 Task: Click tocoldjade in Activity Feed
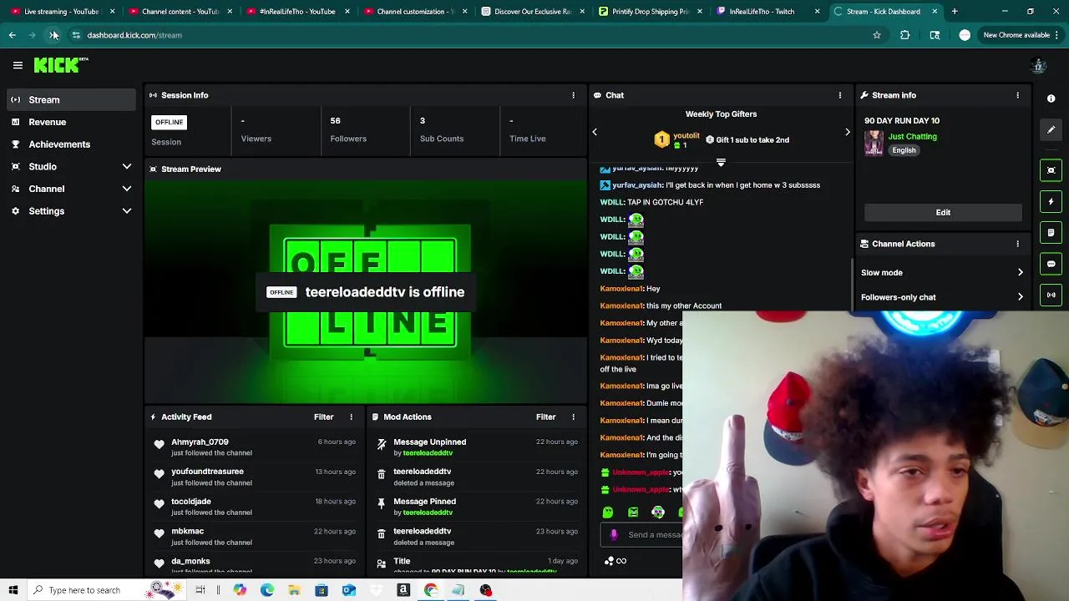191,502
